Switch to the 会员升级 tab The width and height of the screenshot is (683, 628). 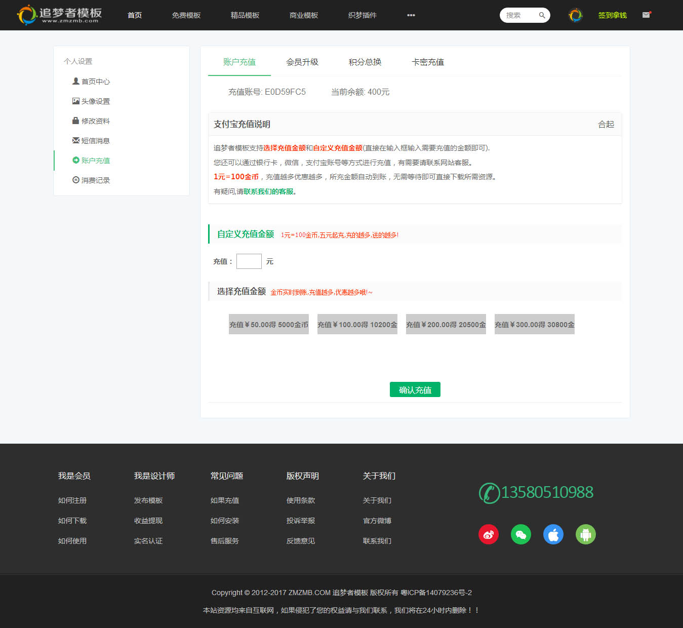point(302,62)
